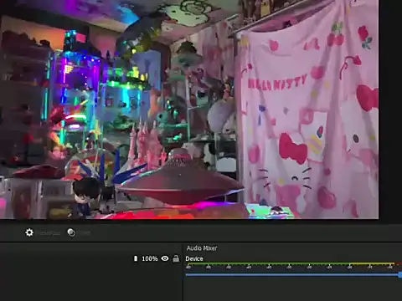Screen dimensions: 402x301
Task: Toggle source visibility eye icon
Action: [x=165, y=258]
